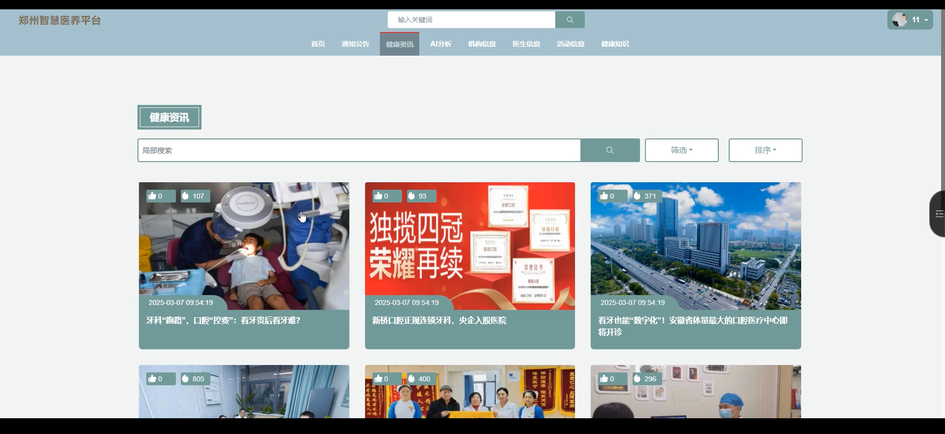Open the dentist treating child thumbnail
The width and height of the screenshot is (945, 434).
coord(244,246)
